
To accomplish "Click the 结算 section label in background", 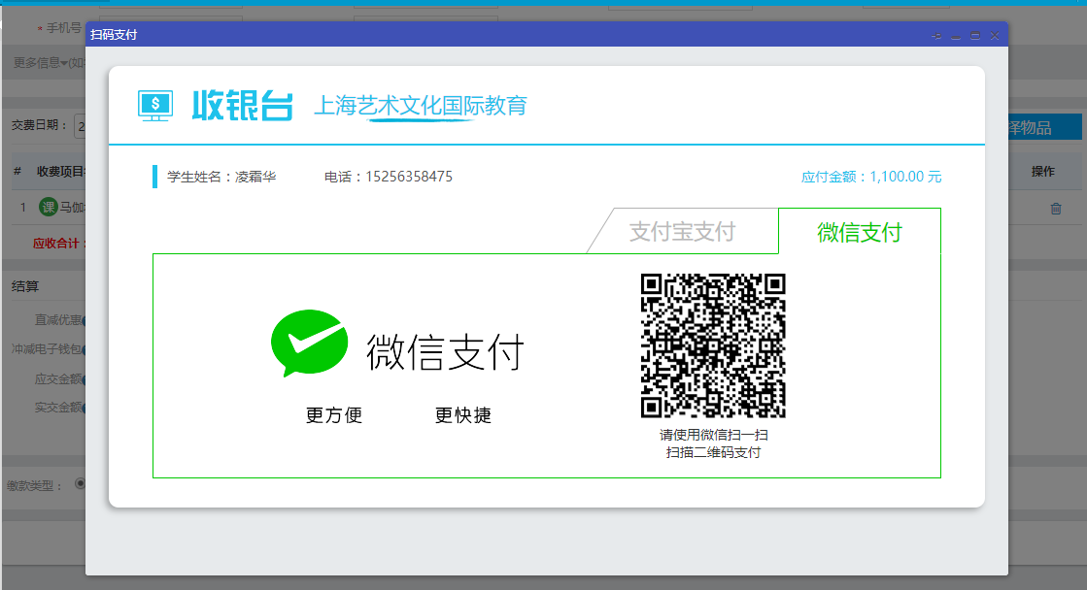I will (x=25, y=286).
